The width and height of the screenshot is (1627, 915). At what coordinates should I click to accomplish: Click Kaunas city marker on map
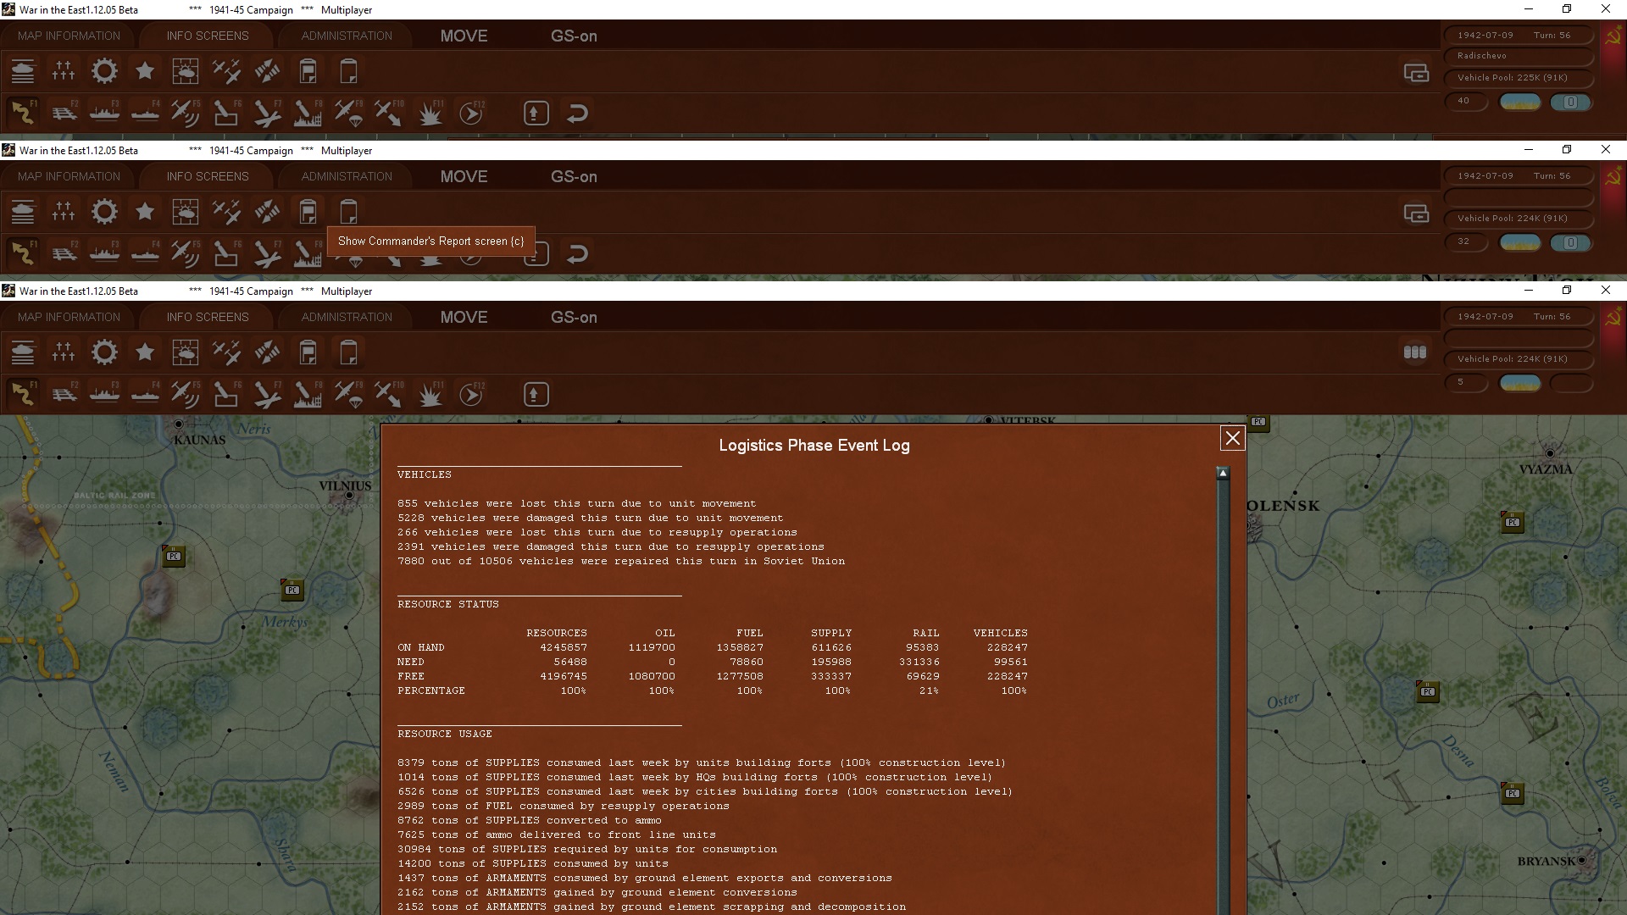[x=179, y=424]
